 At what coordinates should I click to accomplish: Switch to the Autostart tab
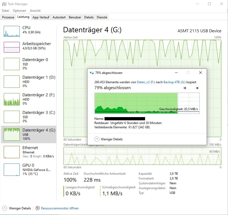[x=59, y=17]
